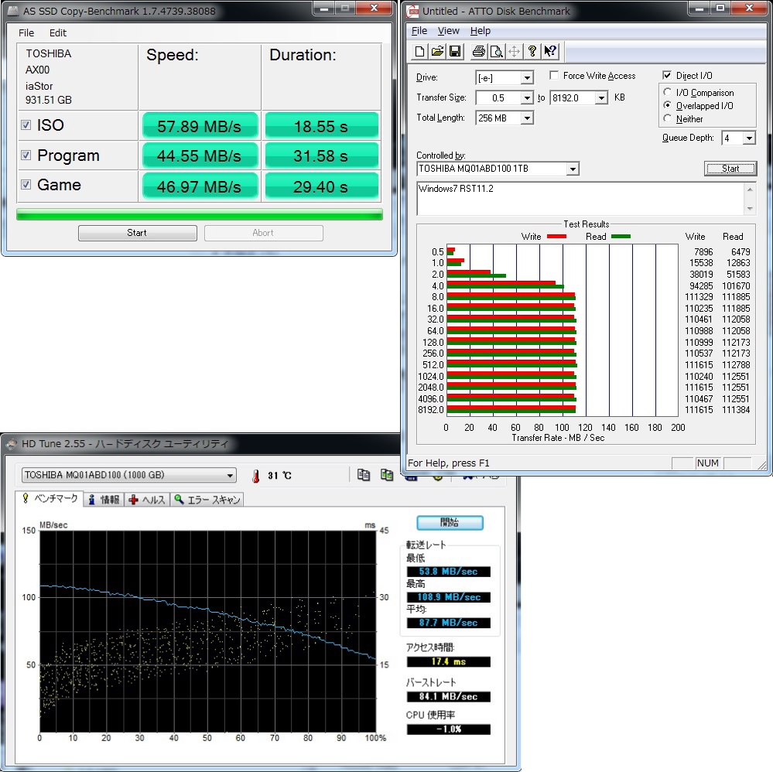
Task: Uncheck the Program test checkbox
Action: pyautogui.click(x=26, y=155)
